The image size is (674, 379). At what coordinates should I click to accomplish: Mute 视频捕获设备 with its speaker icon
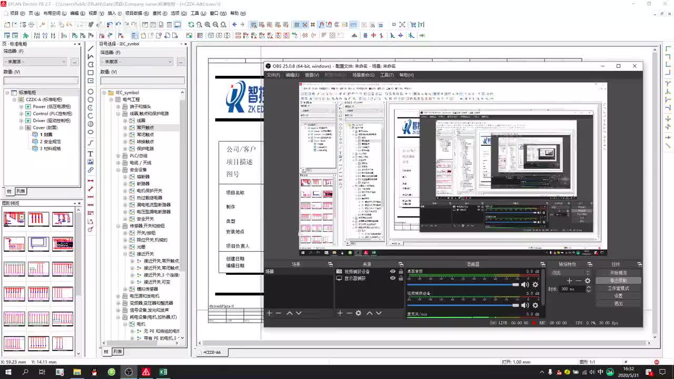[x=525, y=305]
